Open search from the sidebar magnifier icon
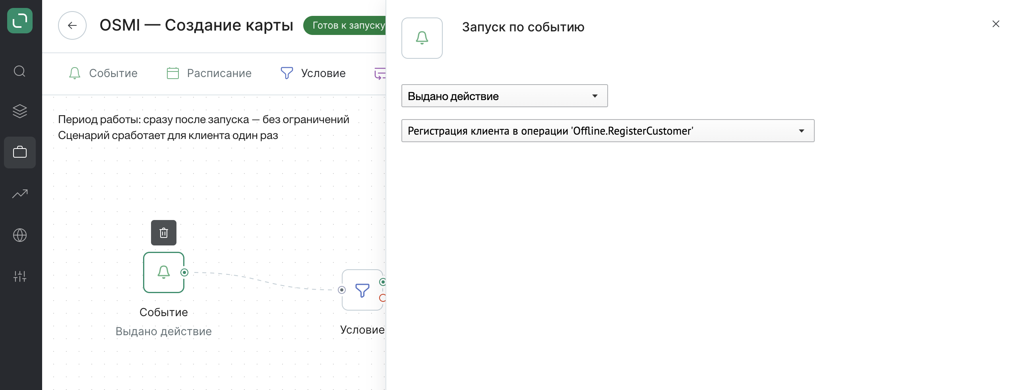Viewport: 1019px width, 390px height. pyautogui.click(x=20, y=71)
